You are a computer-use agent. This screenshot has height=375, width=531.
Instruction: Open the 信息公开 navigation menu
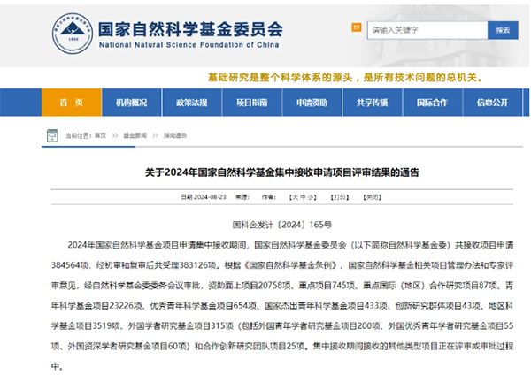(x=492, y=103)
